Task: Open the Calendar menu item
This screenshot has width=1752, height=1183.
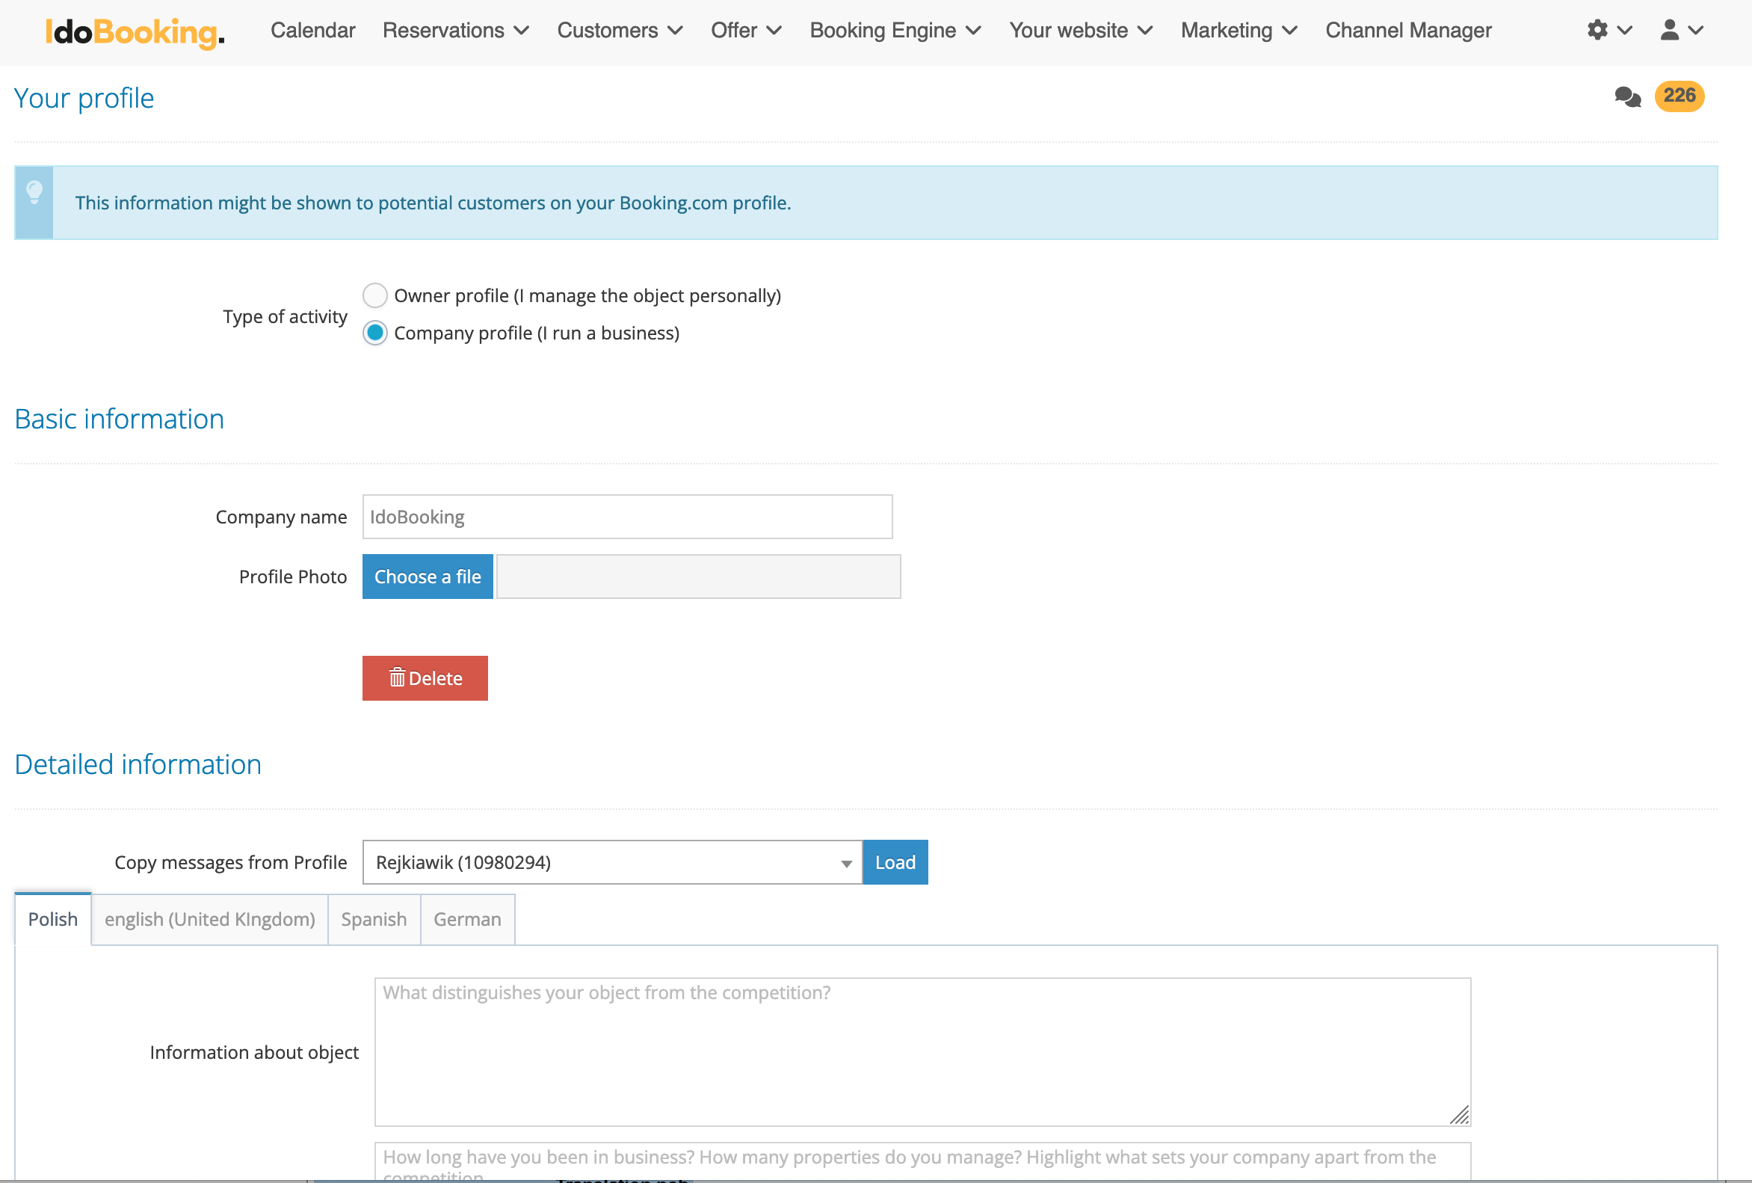Action: click(312, 30)
